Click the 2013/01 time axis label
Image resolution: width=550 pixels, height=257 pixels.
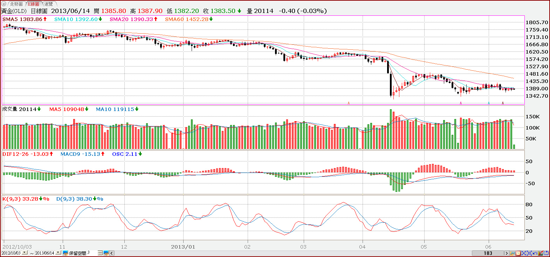(x=183, y=246)
